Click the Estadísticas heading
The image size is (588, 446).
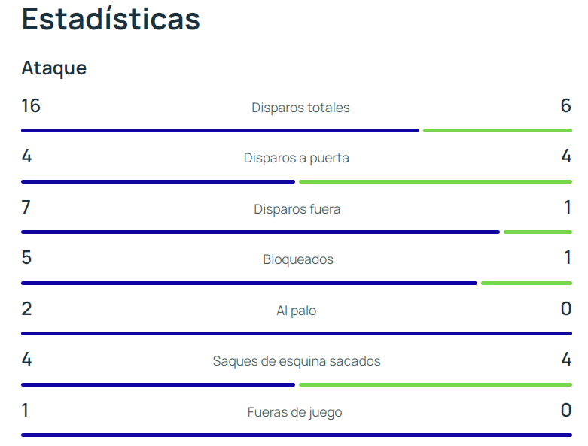[111, 20]
